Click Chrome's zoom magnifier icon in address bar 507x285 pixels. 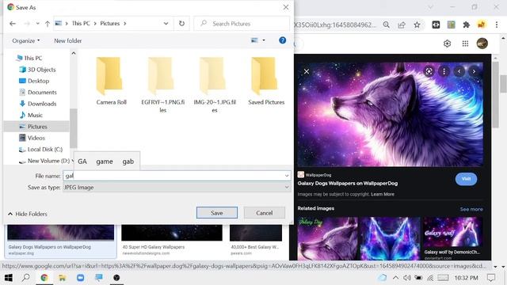(x=386, y=25)
